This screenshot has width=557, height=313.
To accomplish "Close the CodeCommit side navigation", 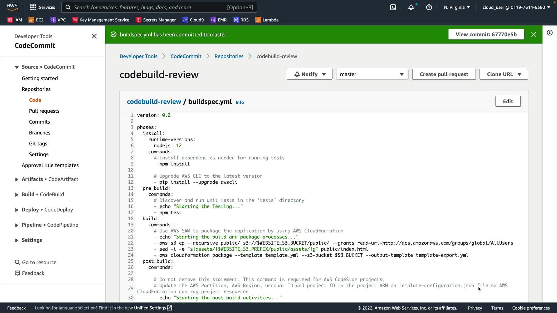I will pyautogui.click(x=94, y=36).
